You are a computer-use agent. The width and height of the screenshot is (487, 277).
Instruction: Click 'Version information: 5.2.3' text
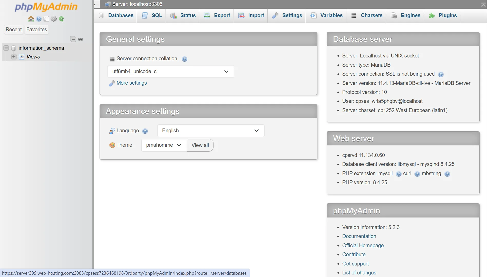click(x=371, y=227)
